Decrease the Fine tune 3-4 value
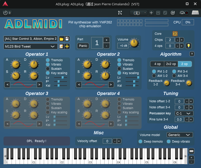The image size is (201, 168). pos(187,120)
